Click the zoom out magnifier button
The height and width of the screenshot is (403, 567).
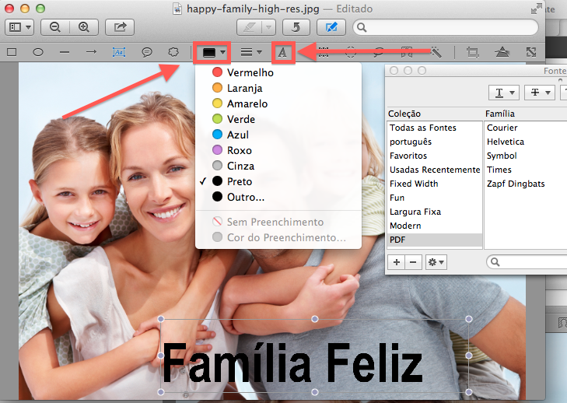[x=55, y=27]
